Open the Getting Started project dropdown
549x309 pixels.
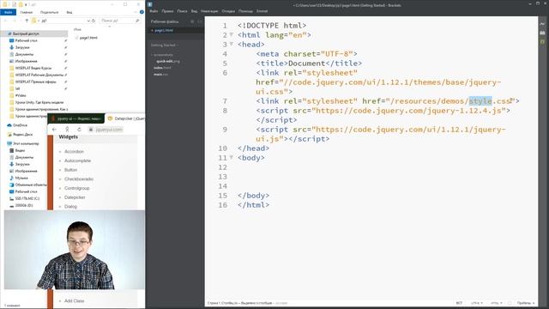[x=164, y=45]
